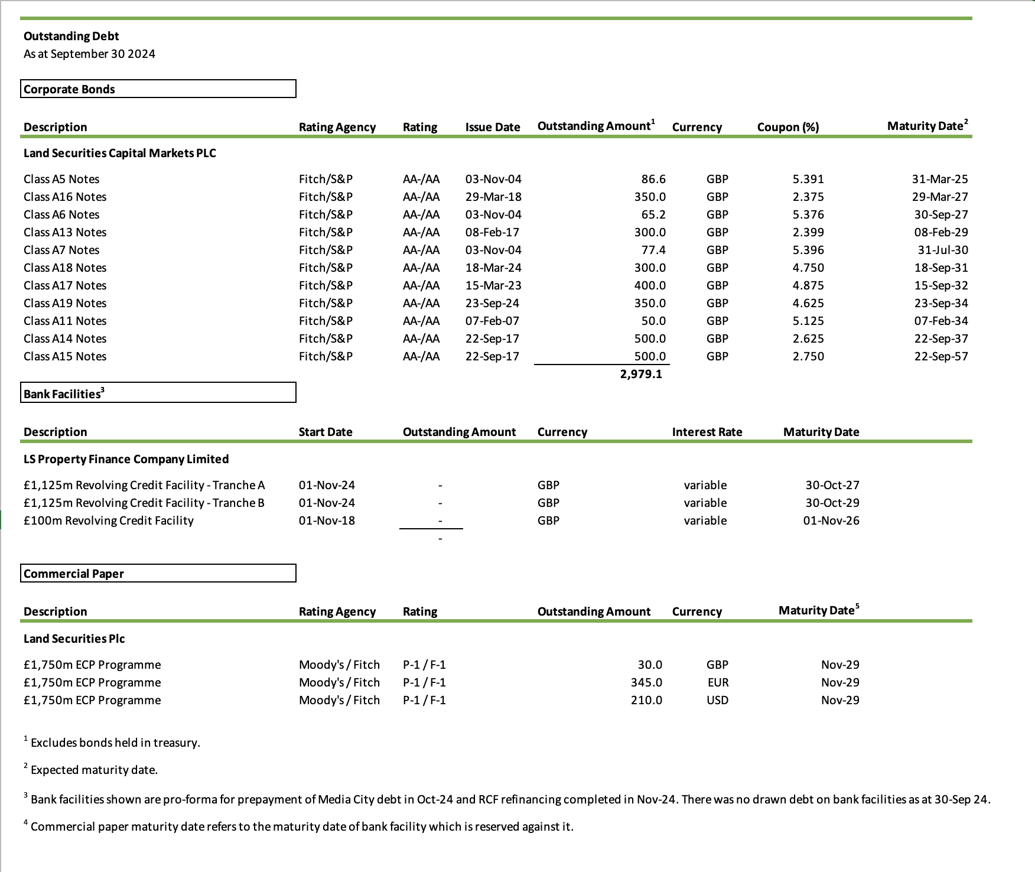The height and width of the screenshot is (872, 1035).
Task: Click bank facility maturity date '30-Oct-27'
Action: coord(832,485)
